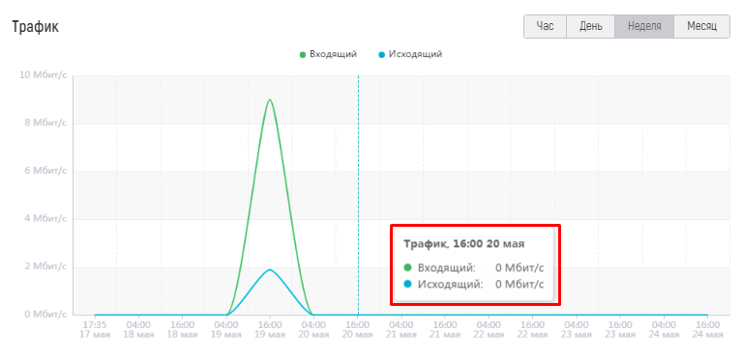Click the tooltip Исходящий: 0 Мбит/с row

(x=474, y=285)
